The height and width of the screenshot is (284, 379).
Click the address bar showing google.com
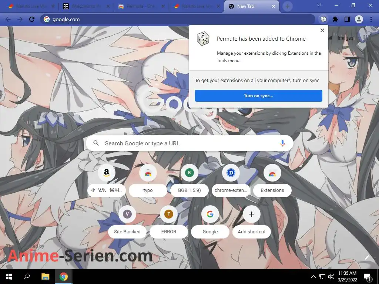tap(178, 19)
